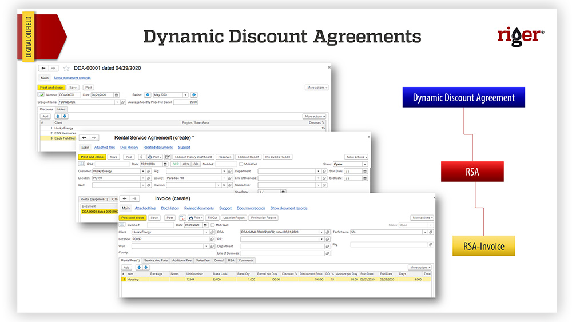
Task: Open the Notes tab in DDA window
Action: coord(61,109)
